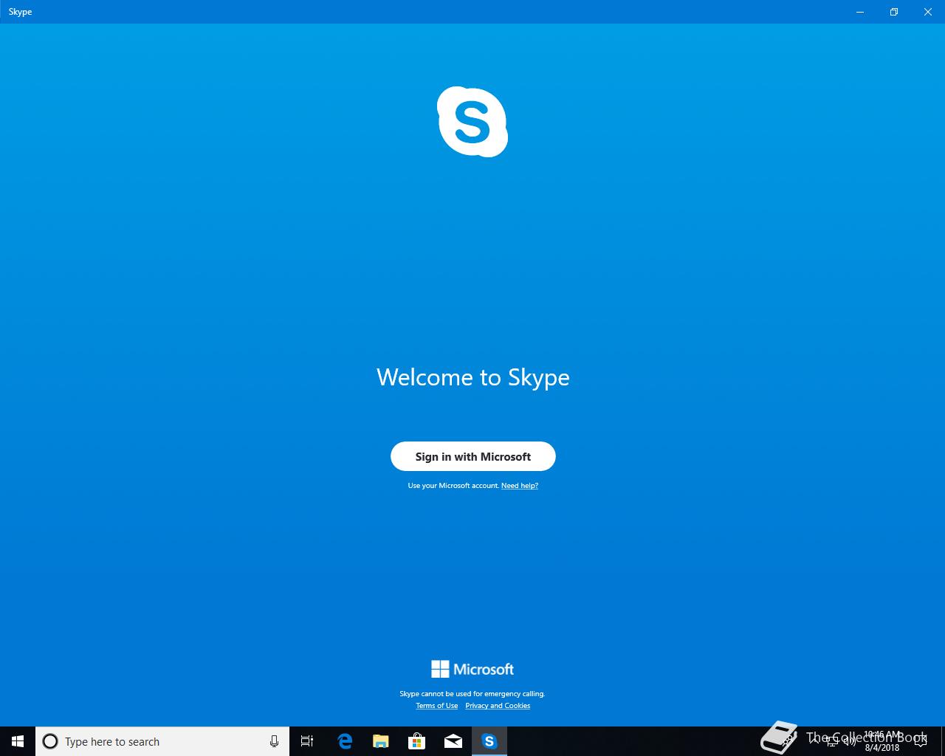Click the Cortana circle icon
The image size is (945, 756).
click(x=50, y=741)
